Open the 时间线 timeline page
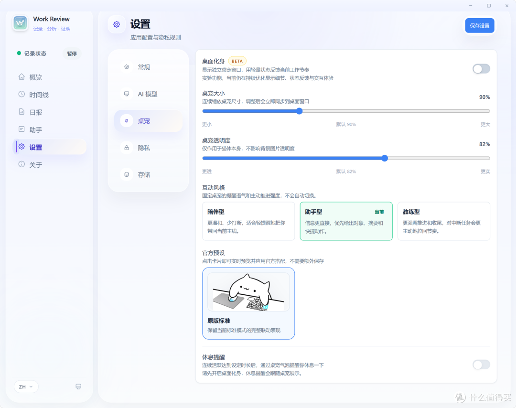516x408 pixels. tap(49, 95)
